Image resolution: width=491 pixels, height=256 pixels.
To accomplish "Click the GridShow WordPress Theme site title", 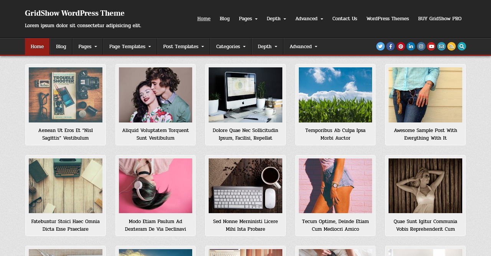I will pyautogui.click(x=75, y=13).
